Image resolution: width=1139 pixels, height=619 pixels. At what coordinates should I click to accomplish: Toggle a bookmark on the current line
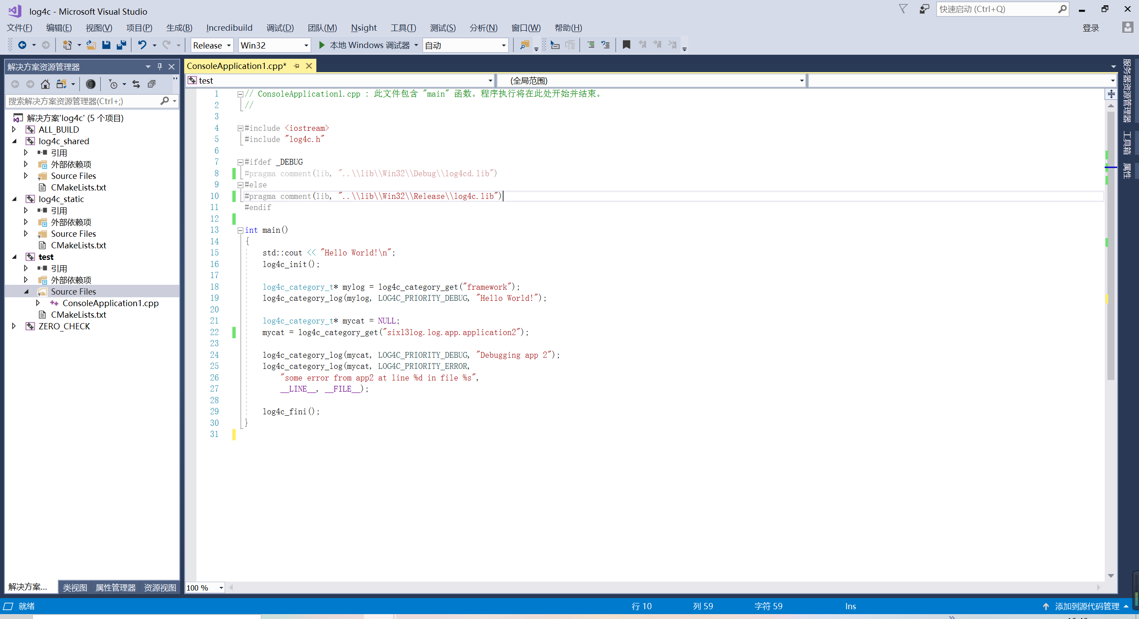tap(626, 45)
